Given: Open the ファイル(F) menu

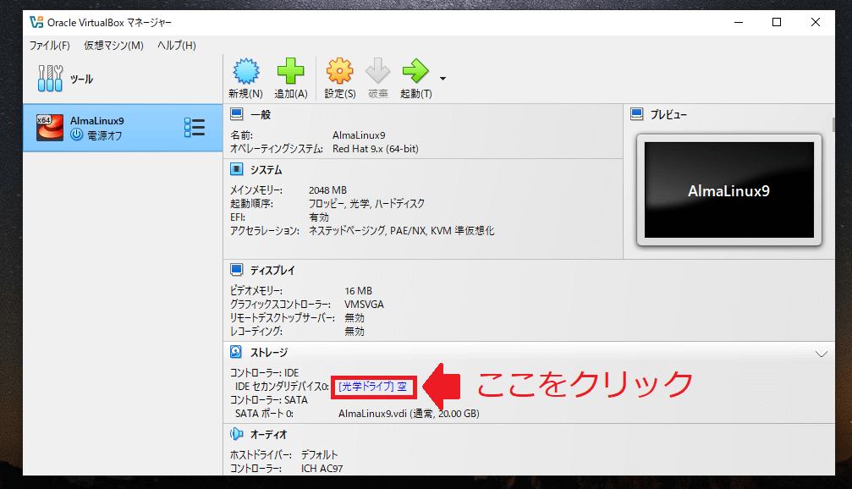Looking at the screenshot, I should click(x=49, y=46).
